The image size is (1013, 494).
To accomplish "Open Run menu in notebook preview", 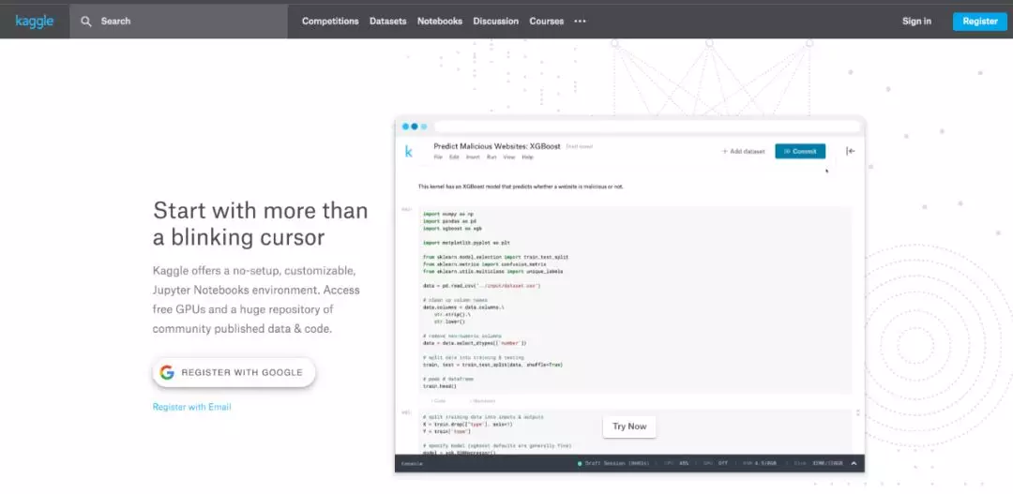I will click(491, 157).
